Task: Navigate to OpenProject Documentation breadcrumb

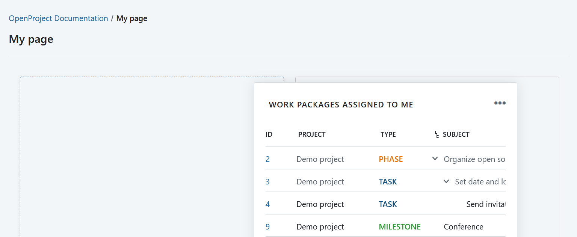Action: pyautogui.click(x=58, y=18)
